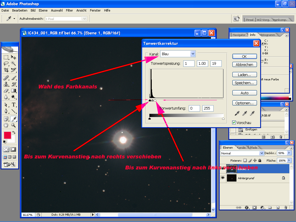The image size is (296, 222).
Task: Select the Blur tool
Action: (6, 97)
